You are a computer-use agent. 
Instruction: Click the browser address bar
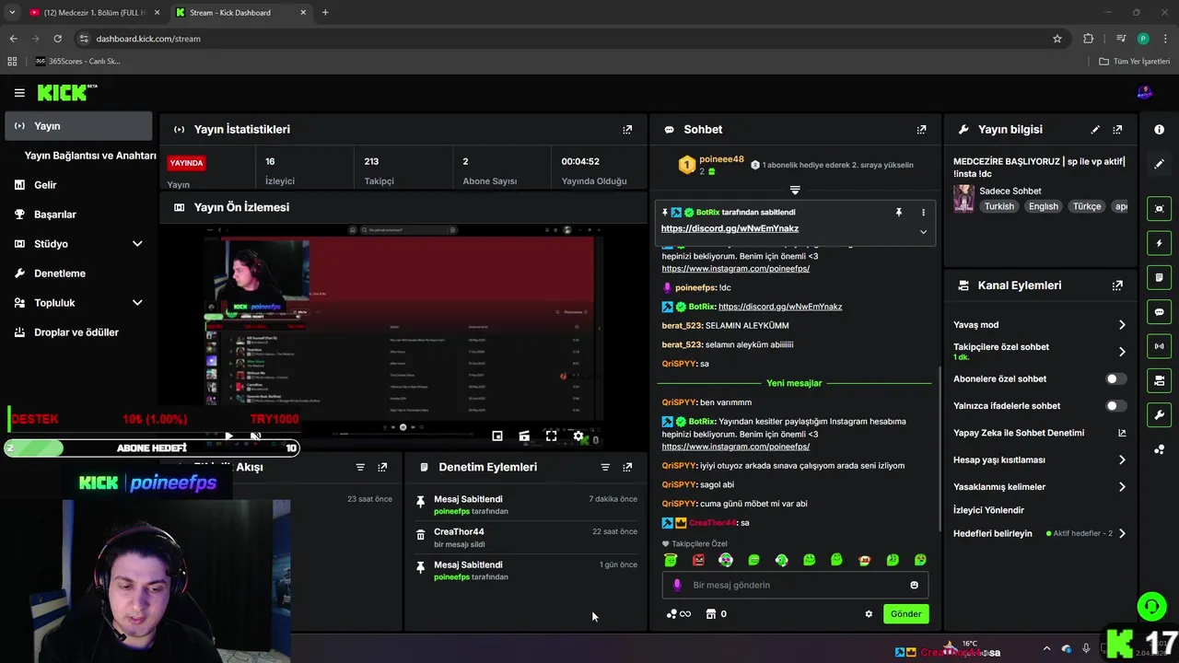pyautogui.click(x=562, y=39)
